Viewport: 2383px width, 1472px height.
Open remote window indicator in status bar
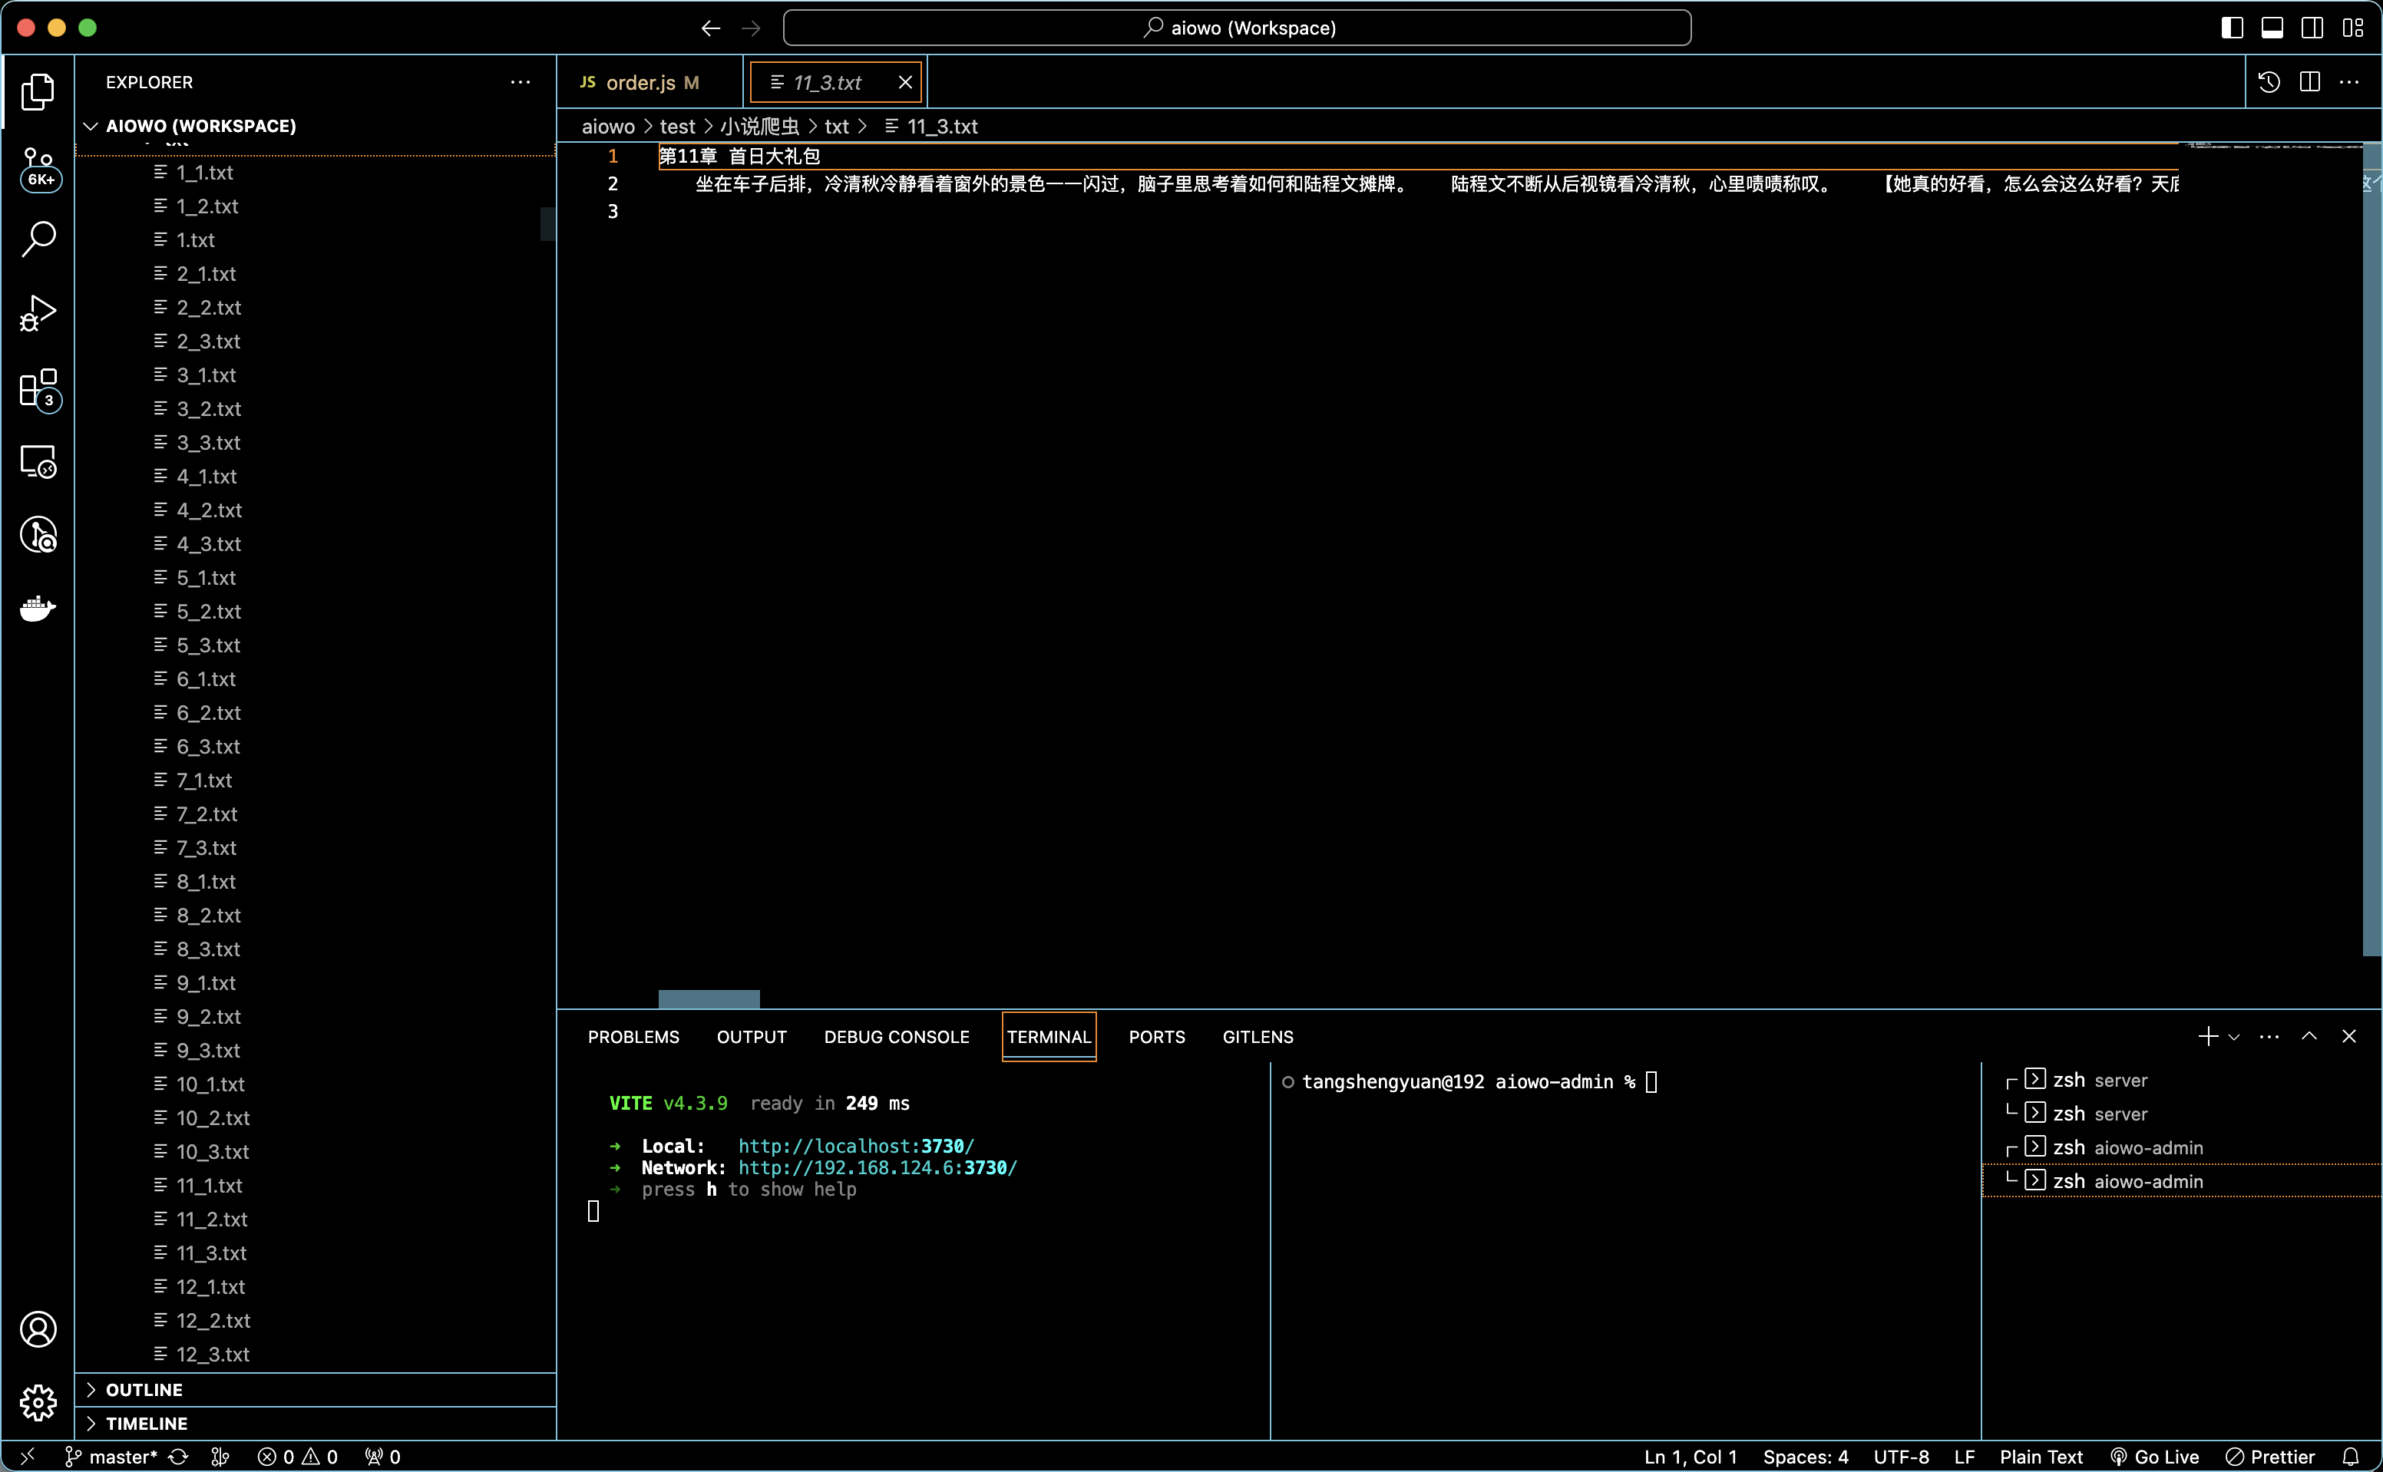28,1457
